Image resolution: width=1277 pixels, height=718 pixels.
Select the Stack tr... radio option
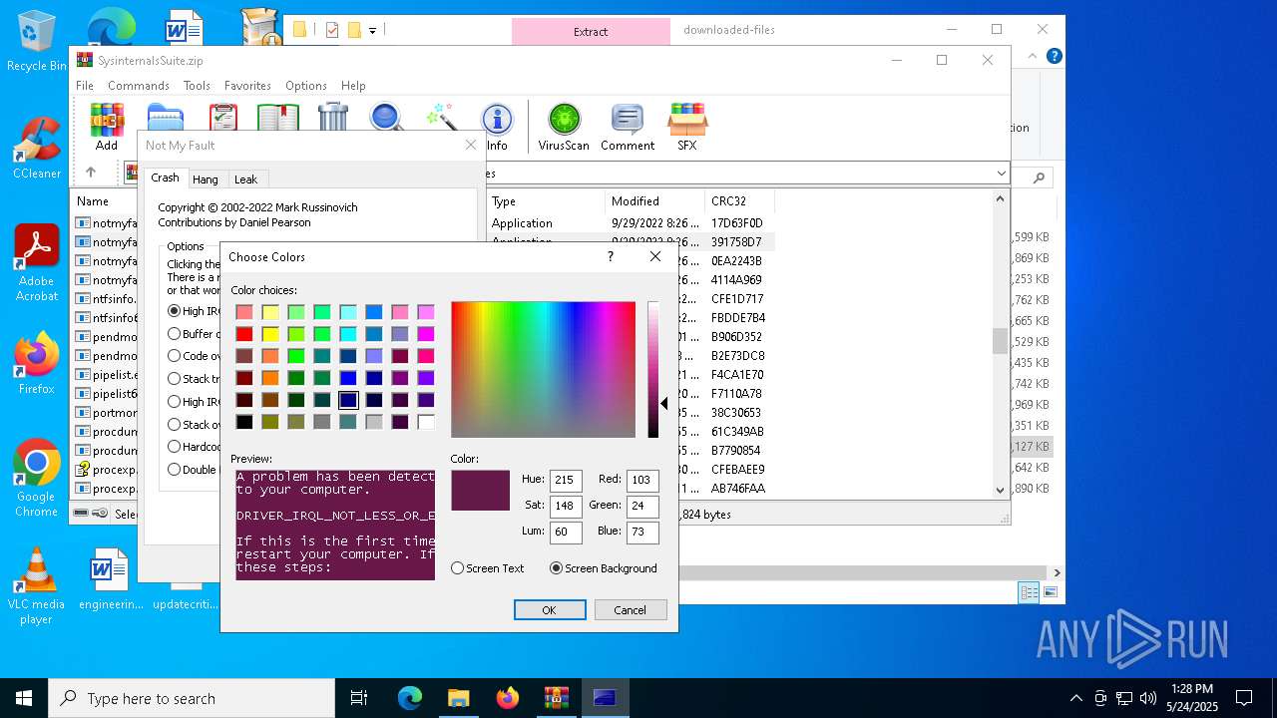point(175,379)
